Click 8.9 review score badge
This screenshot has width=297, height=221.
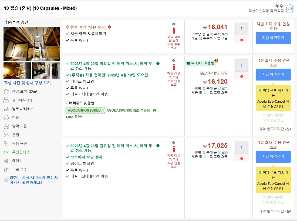(x=290, y=8)
